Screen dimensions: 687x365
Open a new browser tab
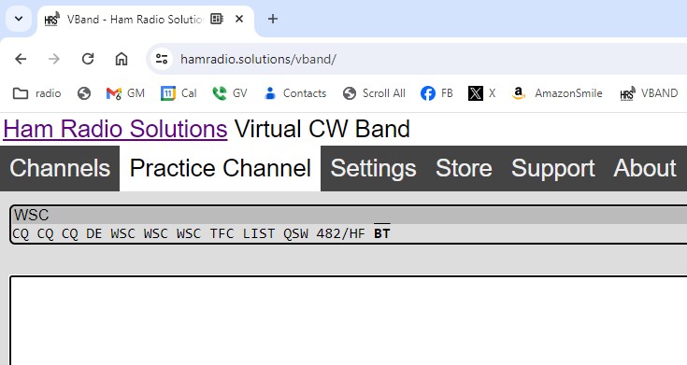pyautogui.click(x=273, y=19)
